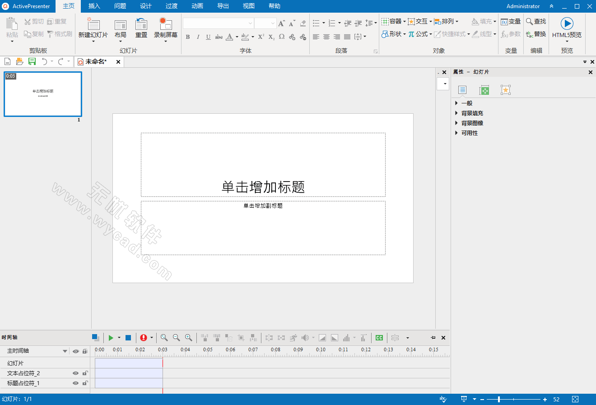Click the 查找 (Find) button
This screenshot has width=596, height=405.
(535, 21)
